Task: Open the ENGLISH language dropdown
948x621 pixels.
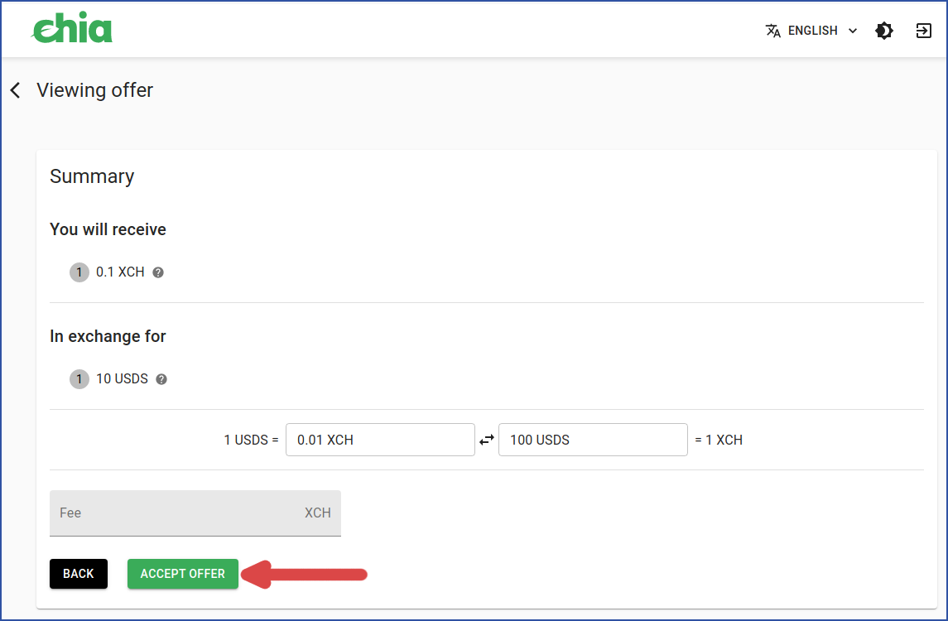Action: (811, 31)
